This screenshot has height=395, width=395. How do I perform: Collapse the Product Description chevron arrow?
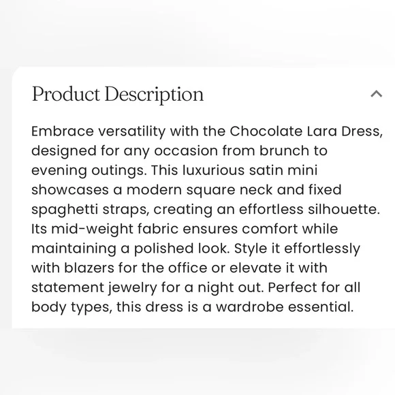[x=377, y=94]
